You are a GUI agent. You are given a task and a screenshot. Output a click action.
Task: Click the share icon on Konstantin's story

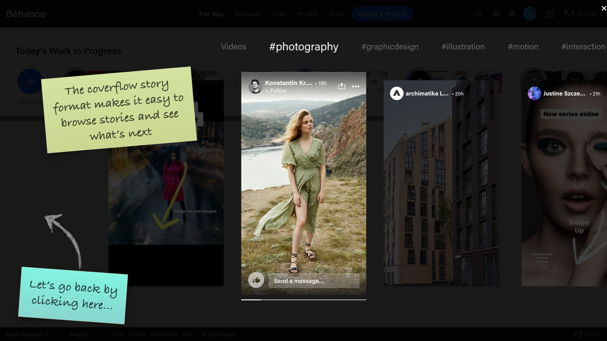point(341,86)
